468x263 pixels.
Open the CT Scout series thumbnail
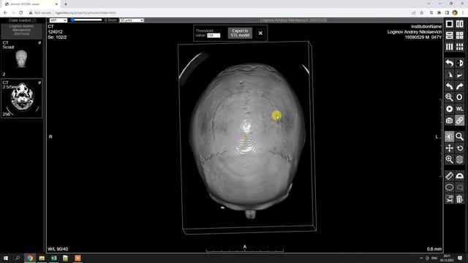[x=21, y=58]
